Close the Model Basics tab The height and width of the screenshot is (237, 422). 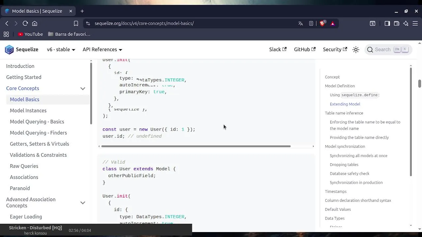click(71, 11)
